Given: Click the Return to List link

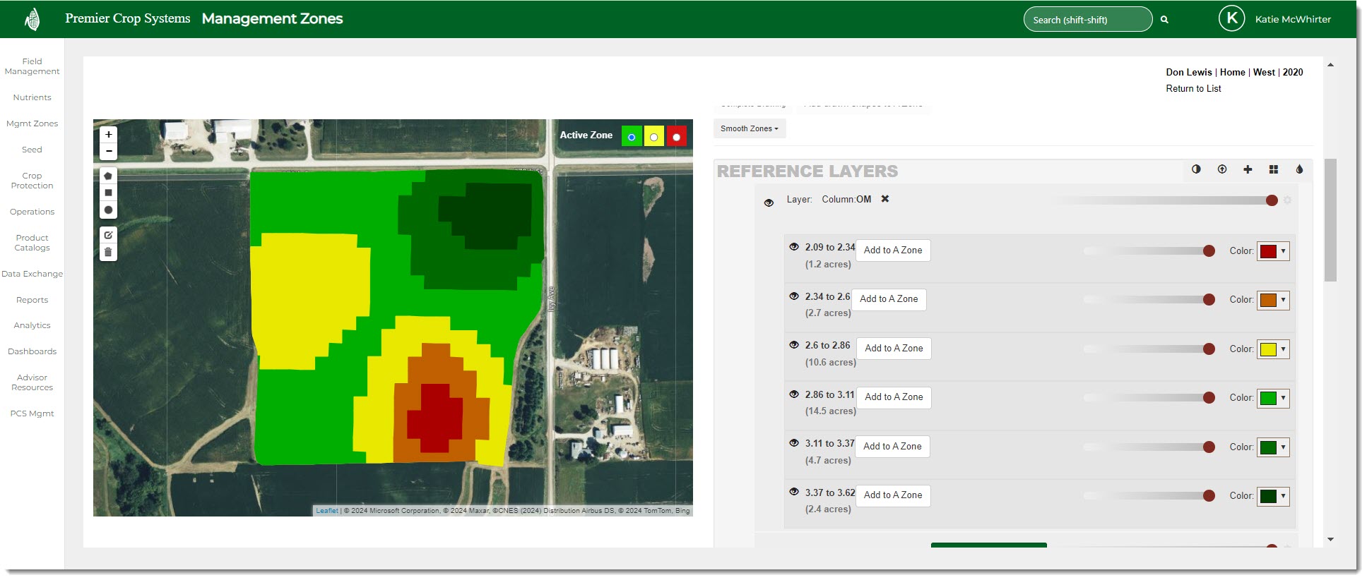Looking at the screenshot, I should tap(1193, 88).
